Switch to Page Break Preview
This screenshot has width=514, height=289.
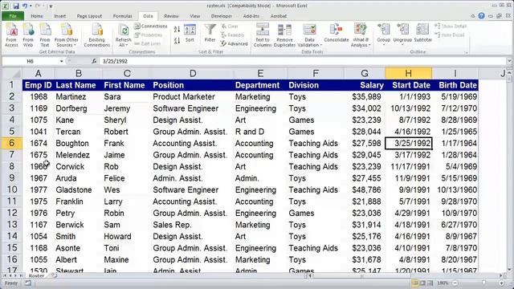(x=430, y=283)
